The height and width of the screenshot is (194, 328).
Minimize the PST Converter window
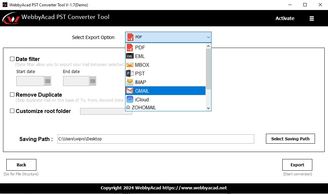click(290, 5)
